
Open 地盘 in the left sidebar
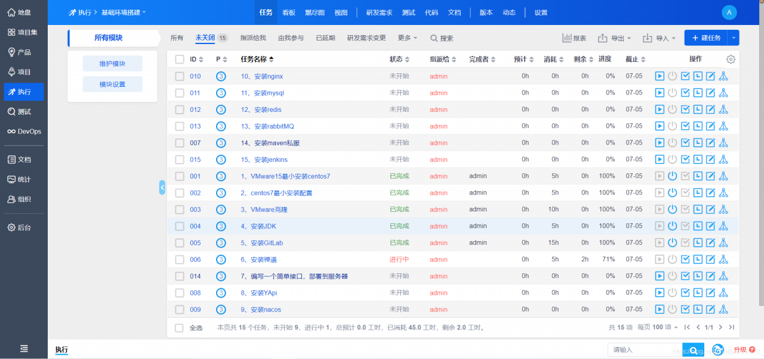[x=24, y=13]
